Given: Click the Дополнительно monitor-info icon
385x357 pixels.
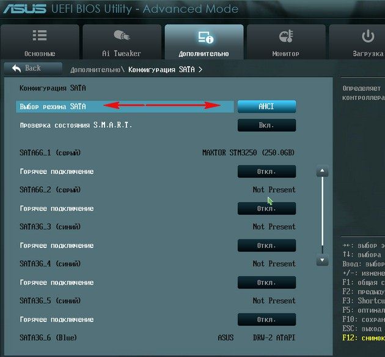Looking at the screenshot, I should pos(206,37).
